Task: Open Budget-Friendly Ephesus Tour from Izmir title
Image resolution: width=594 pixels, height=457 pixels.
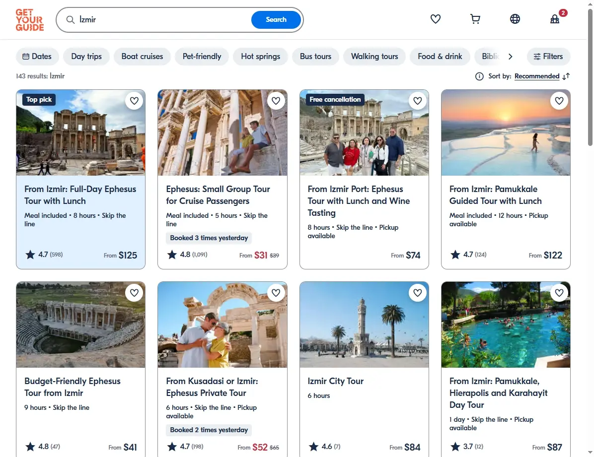Action: [x=73, y=387]
